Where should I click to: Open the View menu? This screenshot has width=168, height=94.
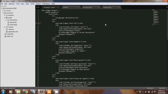(x=23, y=4)
